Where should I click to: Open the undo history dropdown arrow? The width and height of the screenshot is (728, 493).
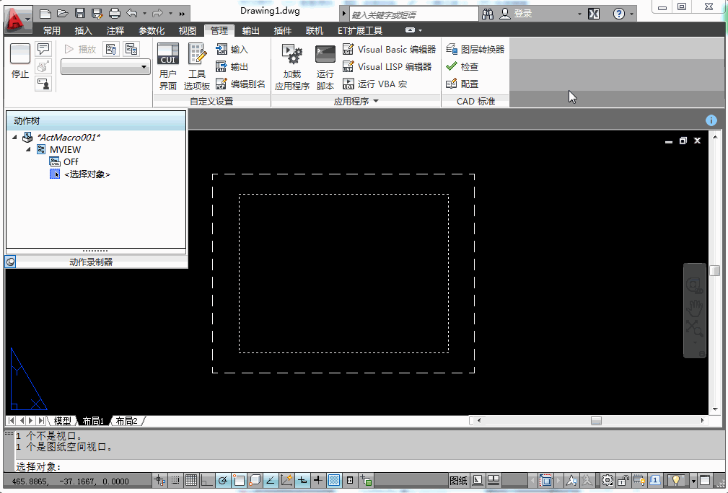144,14
